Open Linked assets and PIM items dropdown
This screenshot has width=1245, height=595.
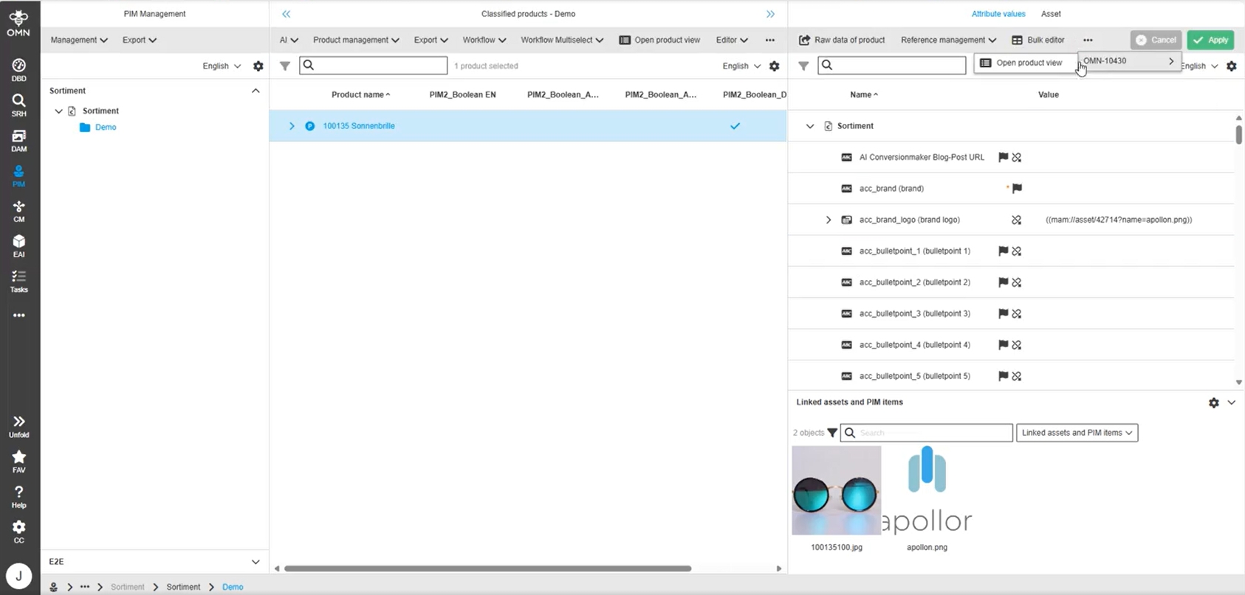click(1077, 433)
